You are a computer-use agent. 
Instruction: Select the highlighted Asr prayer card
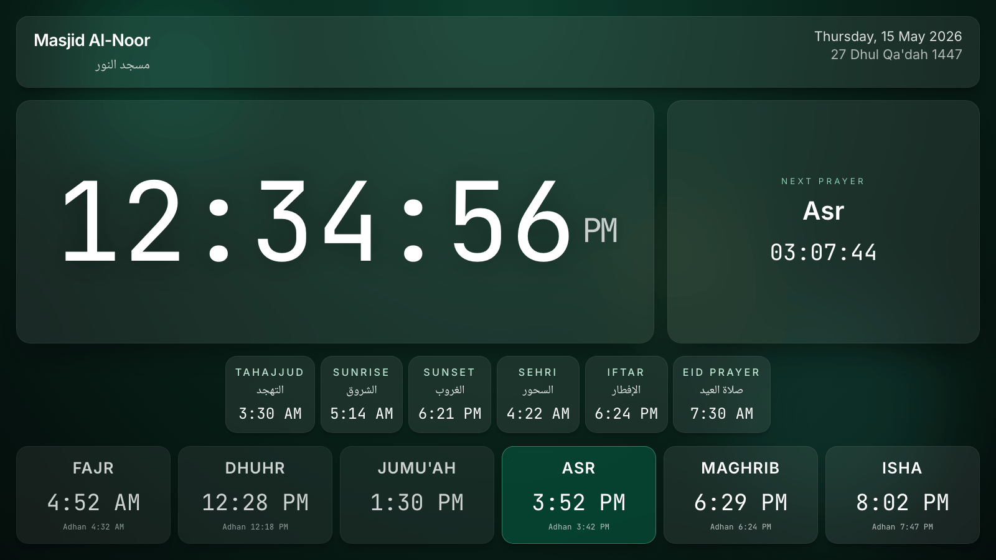coord(579,495)
